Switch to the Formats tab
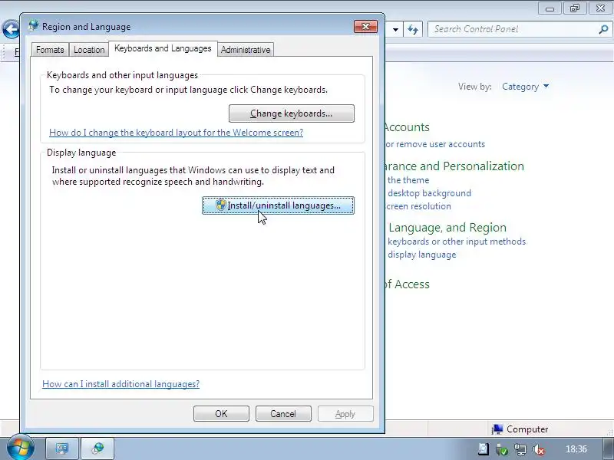Image resolution: width=614 pixels, height=460 pixels. point(50,50)
